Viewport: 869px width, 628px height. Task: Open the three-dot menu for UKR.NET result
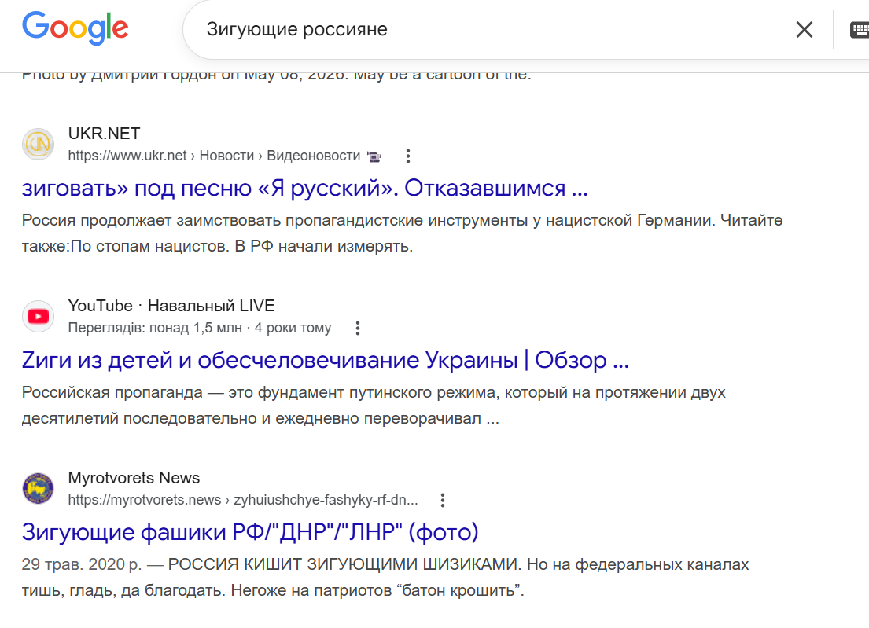pos(408,156)
